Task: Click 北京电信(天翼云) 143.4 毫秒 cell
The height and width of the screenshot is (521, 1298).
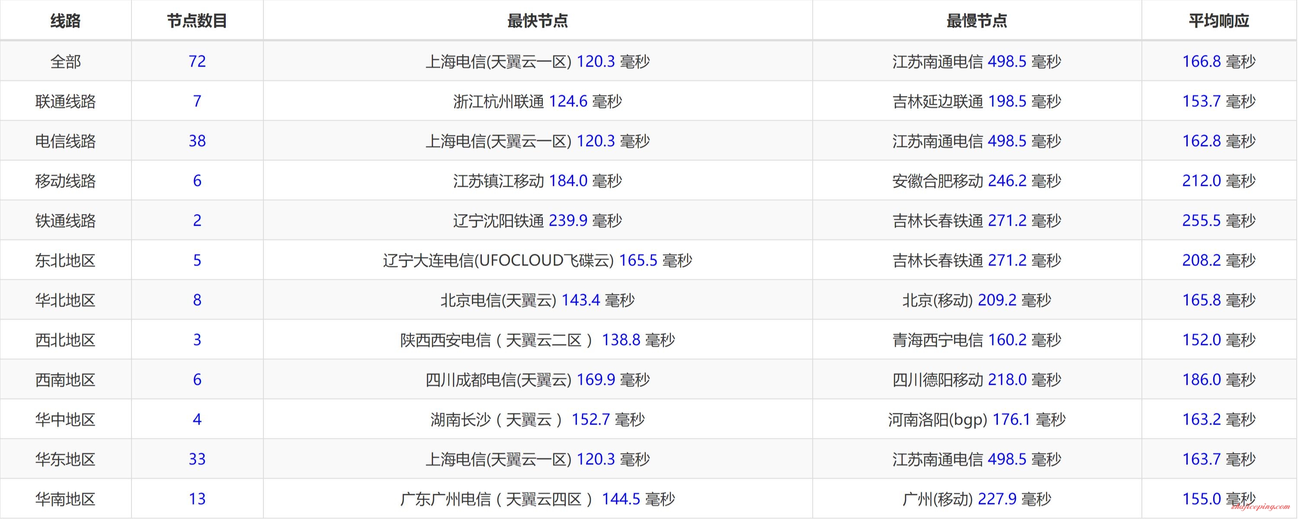Action: tap(538, 300)
